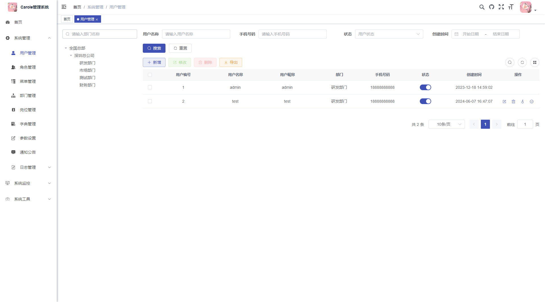Switch to the 首页 page tab

click(67, 19)
